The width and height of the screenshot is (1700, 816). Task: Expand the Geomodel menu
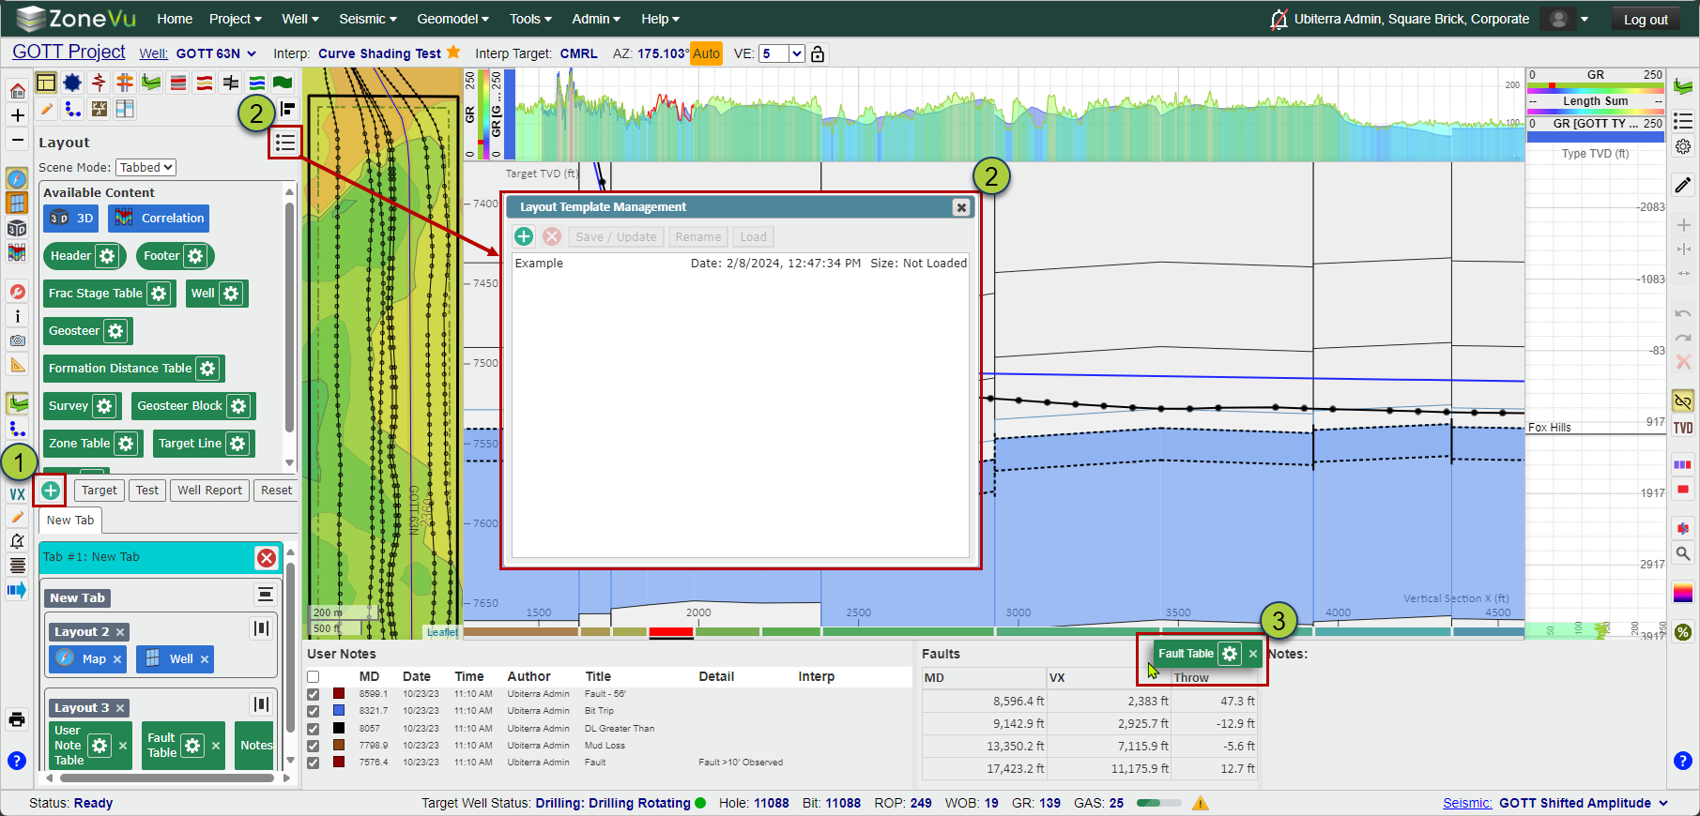453,19
